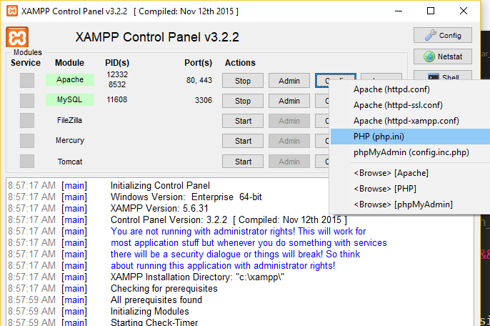Click the 'XAMPP Control Panel v3.2.2' heading
Screen dimensions: 490x326
157,37
